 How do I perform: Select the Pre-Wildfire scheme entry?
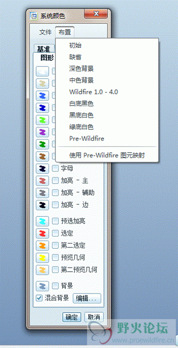point(107,139)
